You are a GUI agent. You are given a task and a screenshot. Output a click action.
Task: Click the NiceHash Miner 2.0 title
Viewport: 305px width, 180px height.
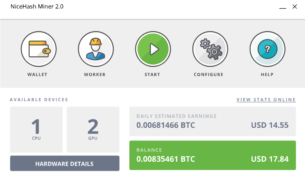pyautogui.click(x=37, y=7)
